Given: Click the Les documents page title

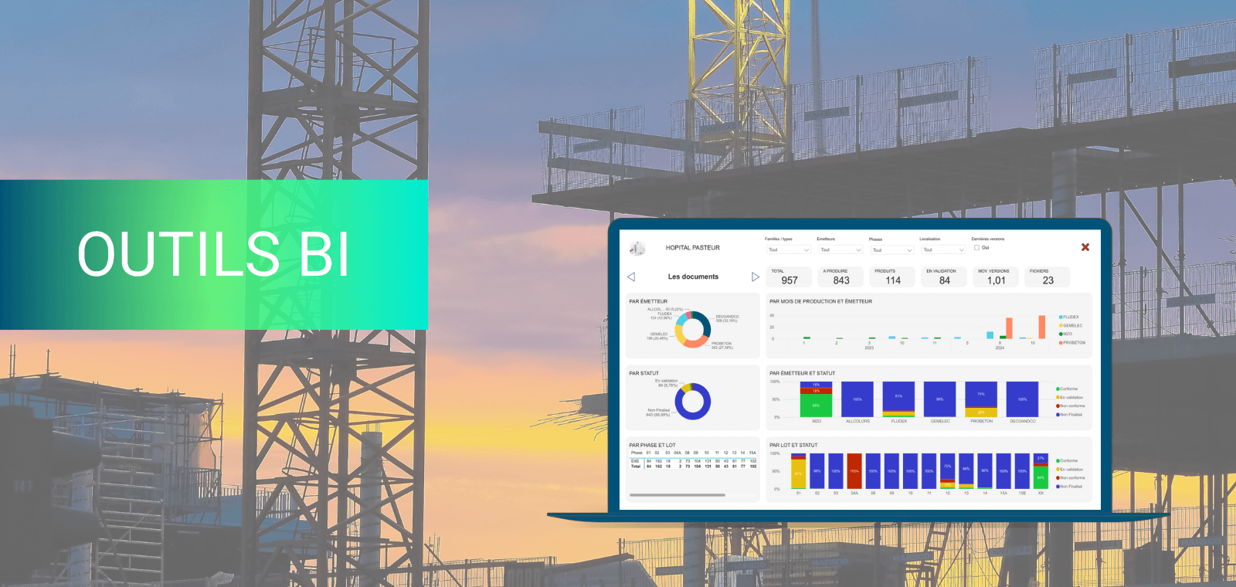Looking at the screenshot, I should click(693, 277).
